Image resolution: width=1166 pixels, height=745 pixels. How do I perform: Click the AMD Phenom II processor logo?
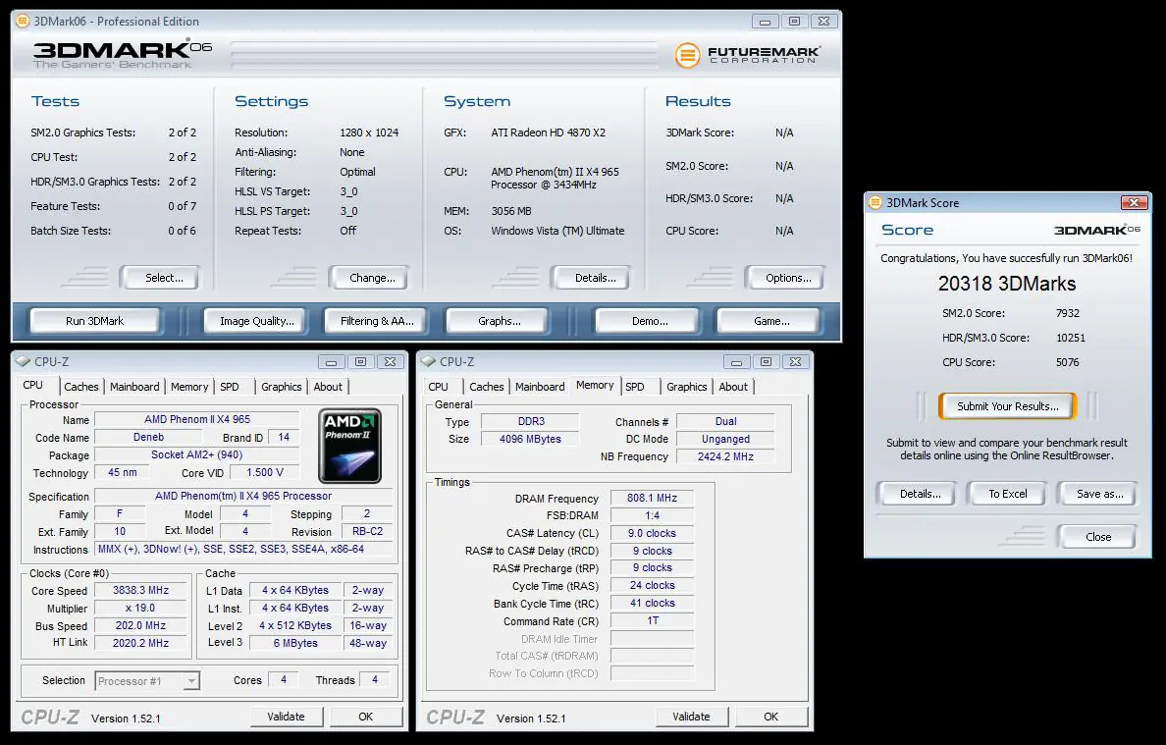350,445
